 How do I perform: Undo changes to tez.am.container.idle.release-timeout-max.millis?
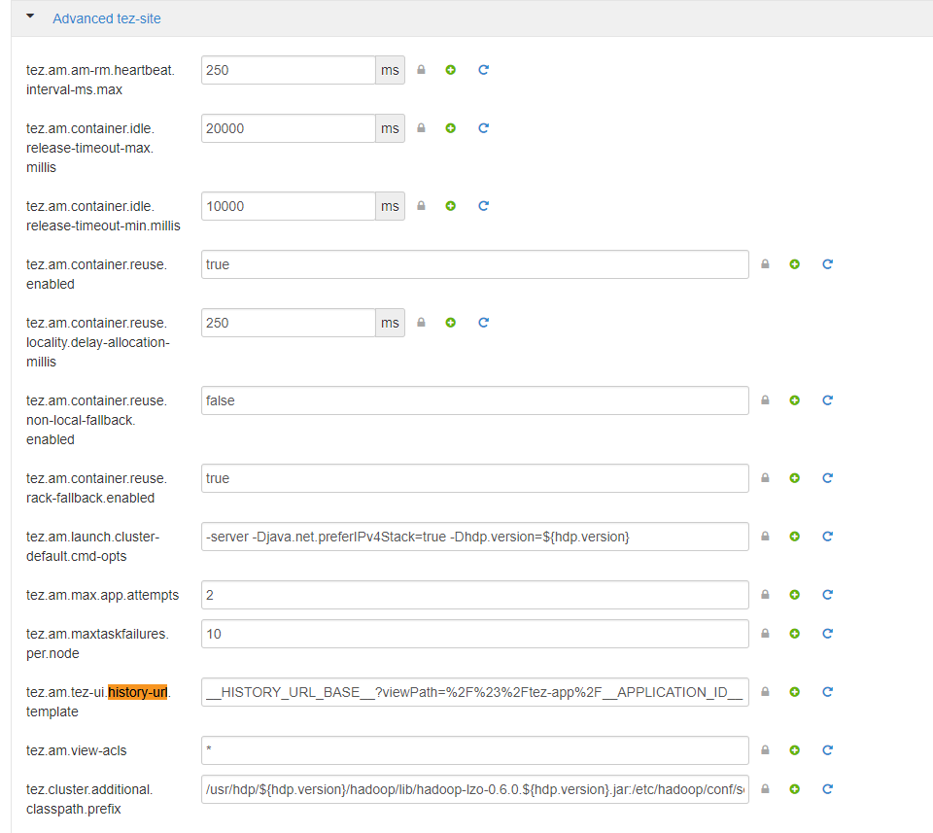click(483, 127)
